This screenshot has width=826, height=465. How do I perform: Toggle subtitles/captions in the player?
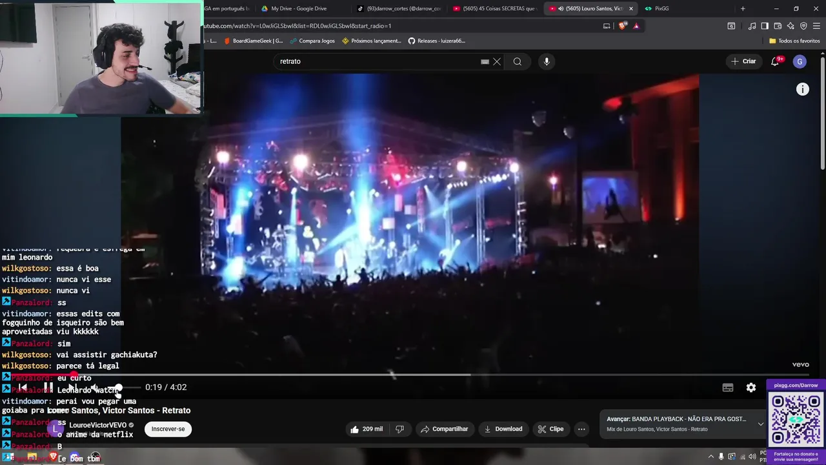(x=728, y=387)
